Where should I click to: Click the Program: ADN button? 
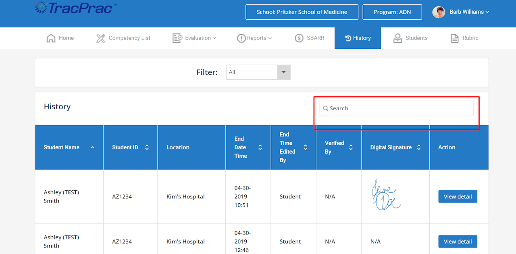(392, 12)
